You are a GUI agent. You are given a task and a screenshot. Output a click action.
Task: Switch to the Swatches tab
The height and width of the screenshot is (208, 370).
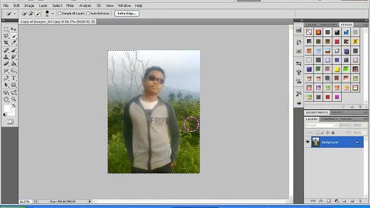(329, 24)
